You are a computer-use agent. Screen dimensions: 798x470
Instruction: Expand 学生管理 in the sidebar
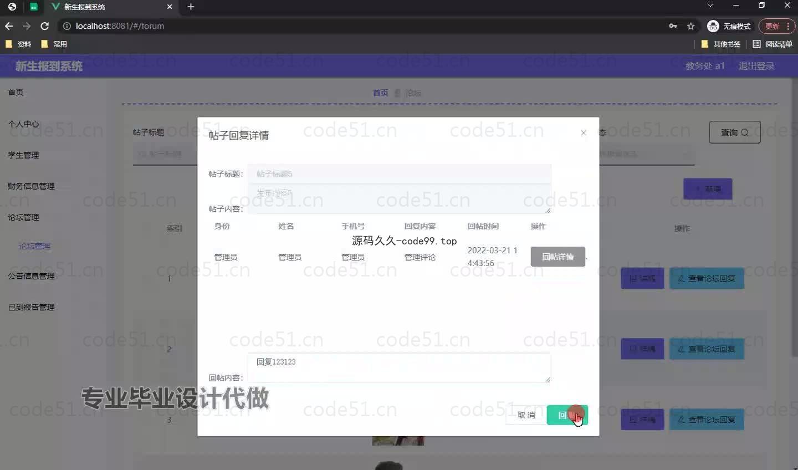click(x=23, y=155)
